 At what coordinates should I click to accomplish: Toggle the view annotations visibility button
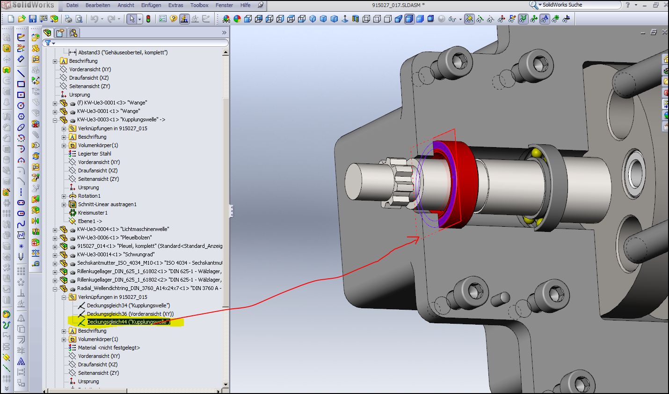pyautogui.click(x=545, y=19)
